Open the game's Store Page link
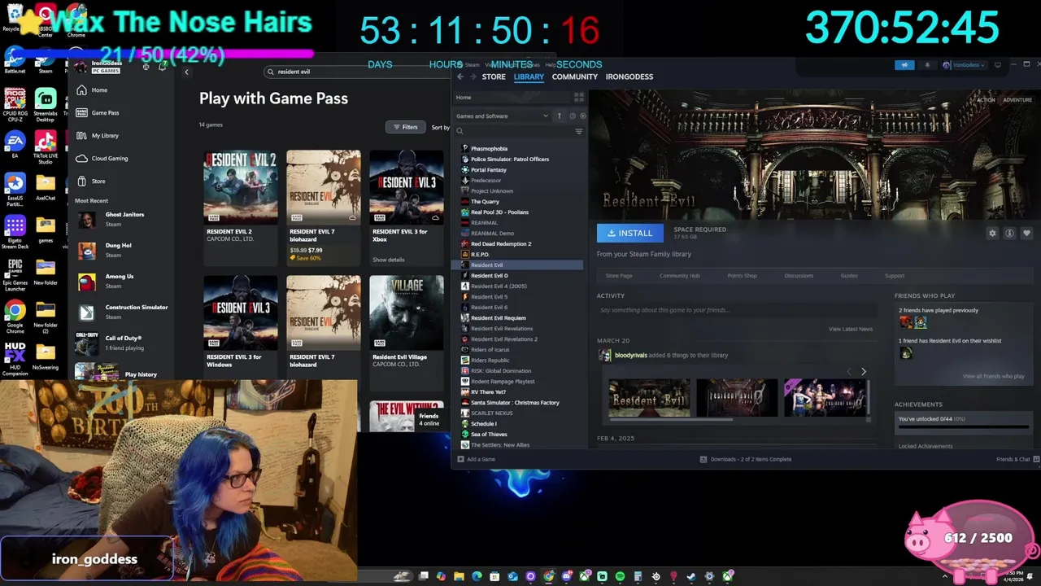This screenshot has width=1041, height=586. [x=619, y=276]
